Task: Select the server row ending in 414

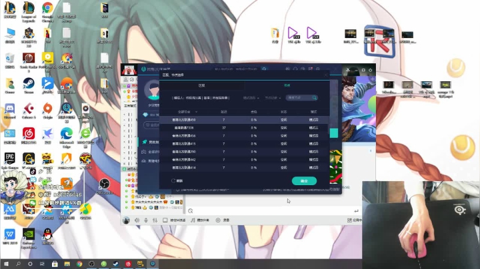Action: [x=244, y=168]
